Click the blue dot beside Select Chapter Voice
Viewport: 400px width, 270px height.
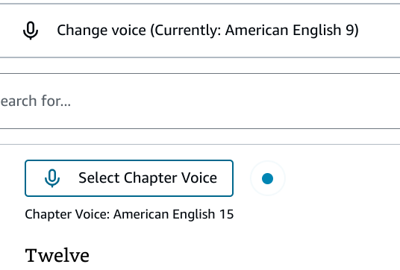point(267,178)
